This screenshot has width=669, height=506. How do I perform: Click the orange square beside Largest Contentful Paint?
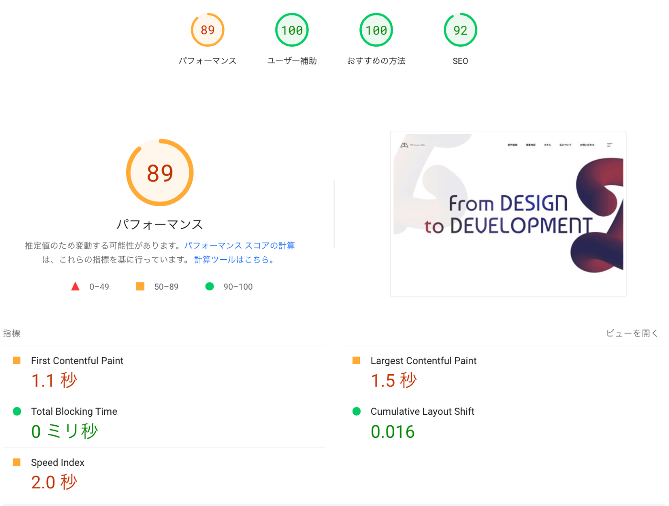356,360
